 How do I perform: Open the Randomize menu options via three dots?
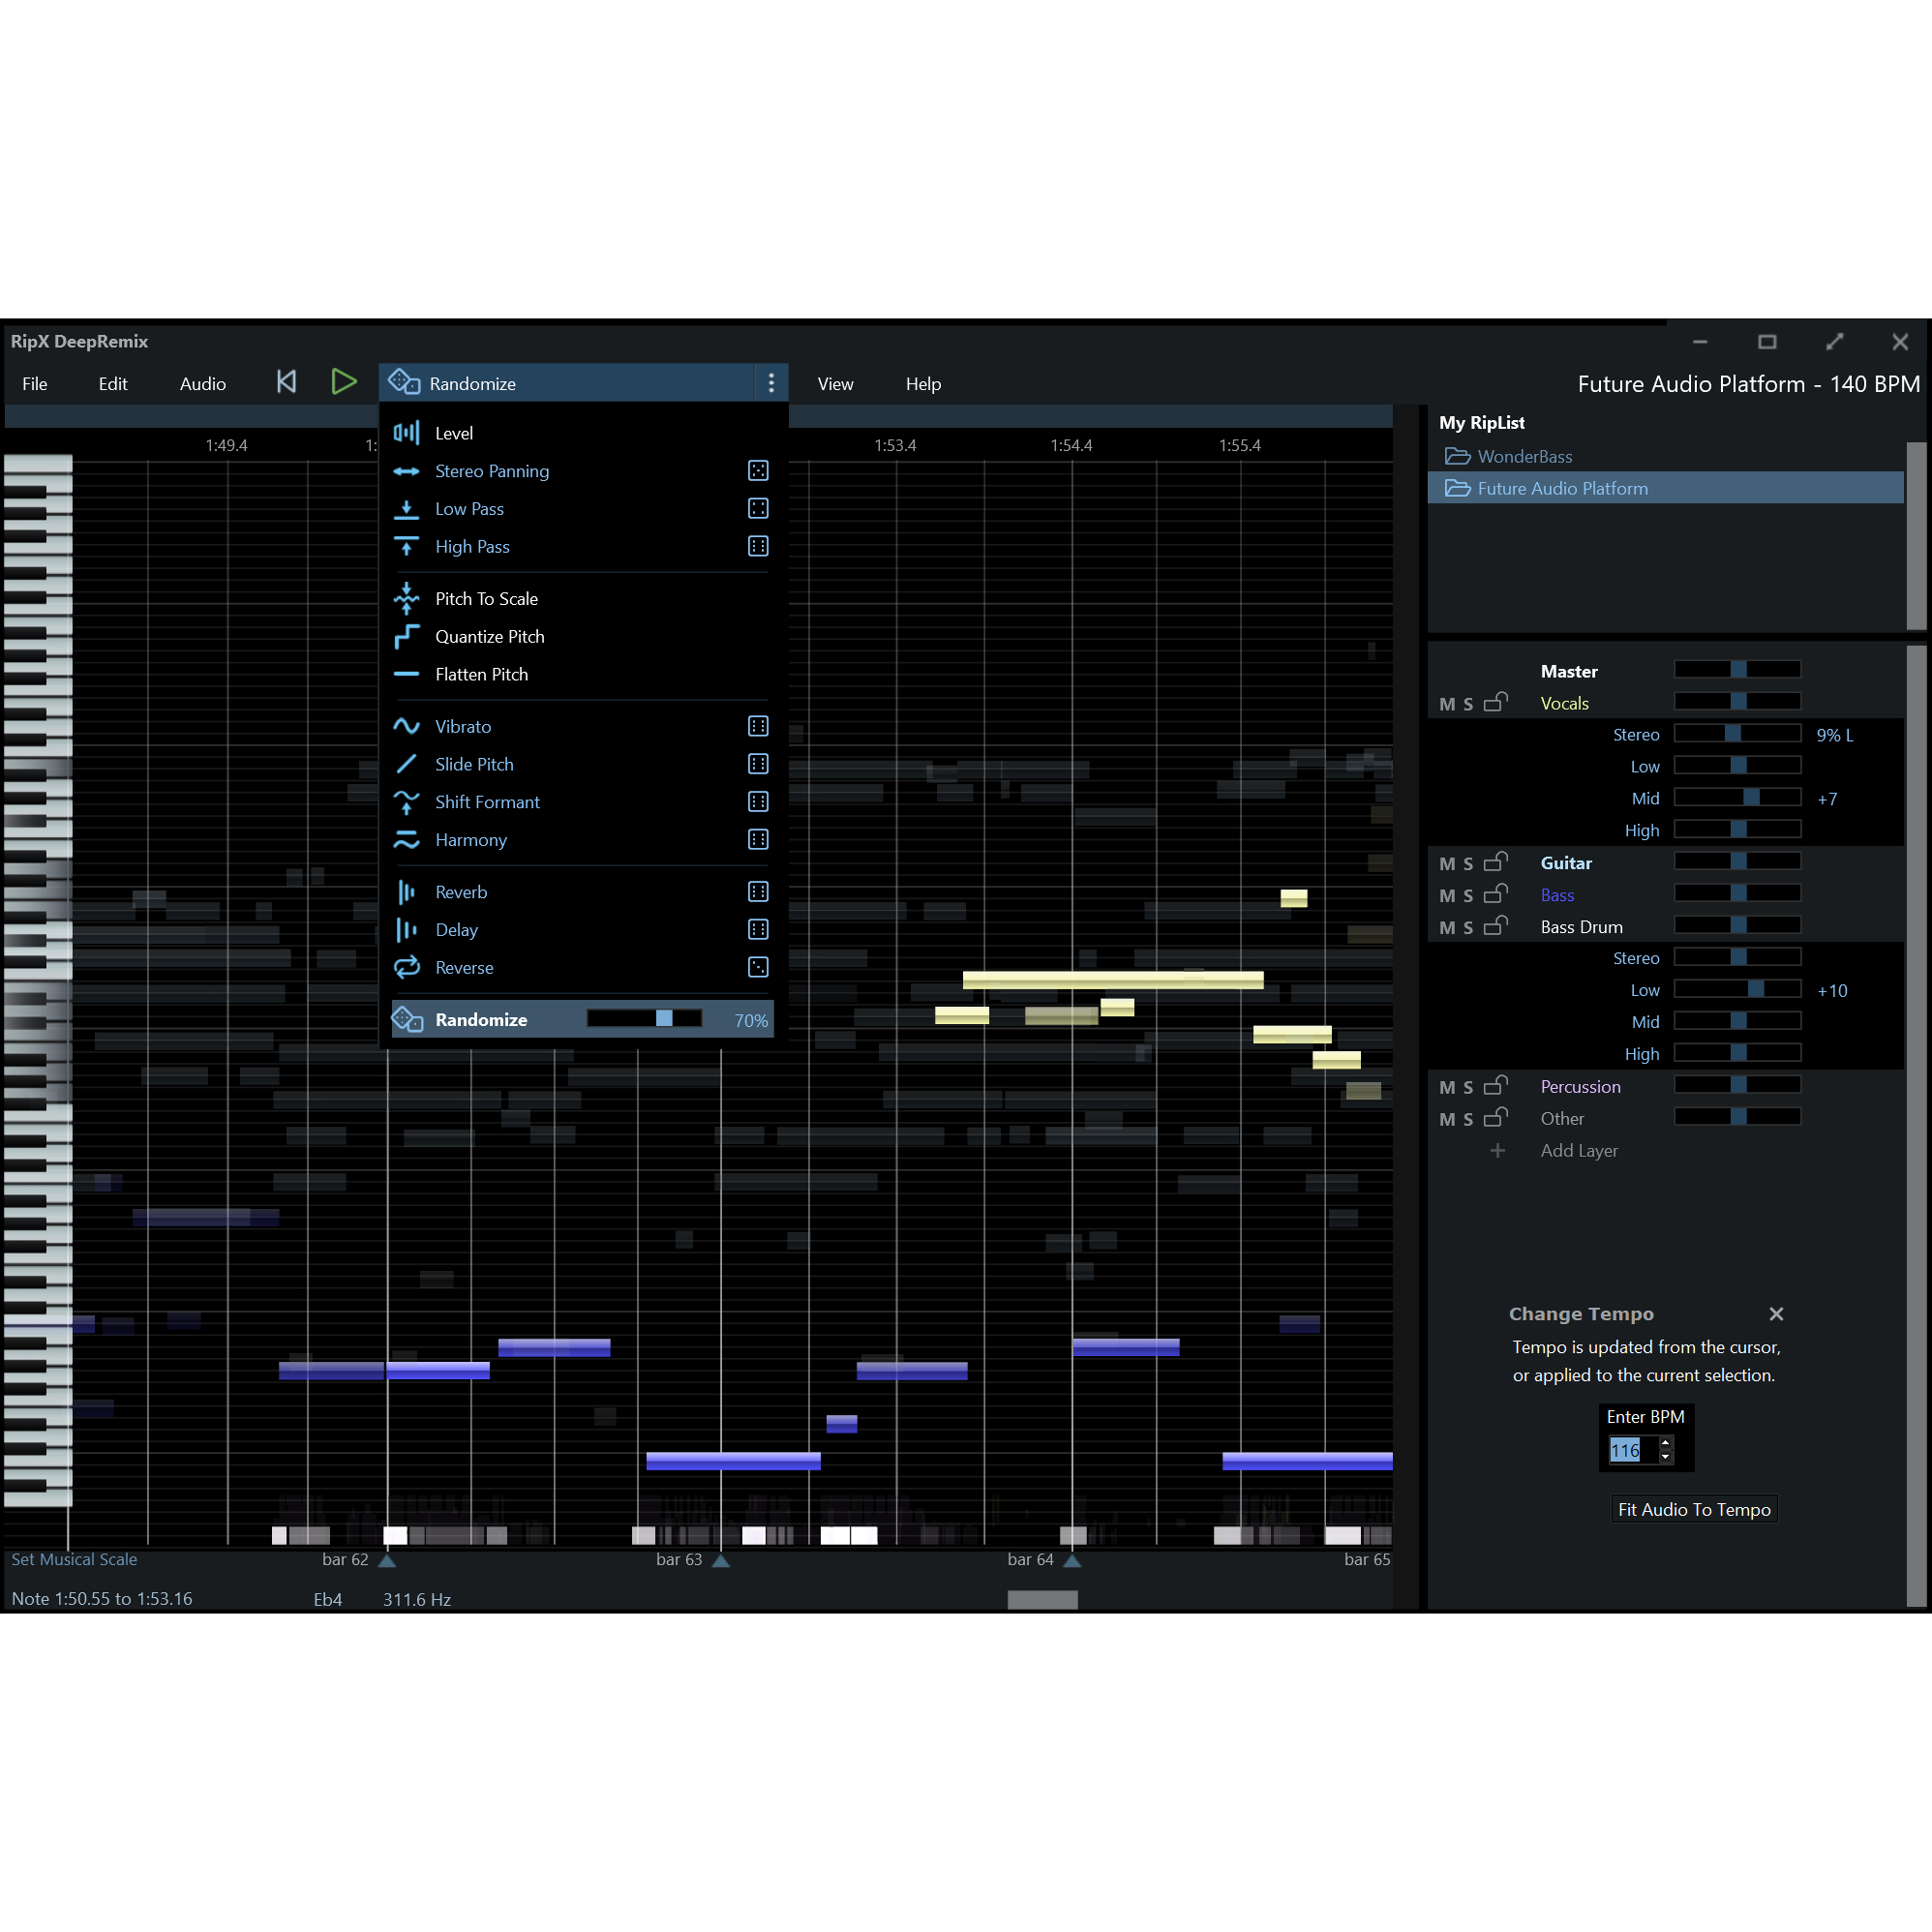tap(771, 383)
